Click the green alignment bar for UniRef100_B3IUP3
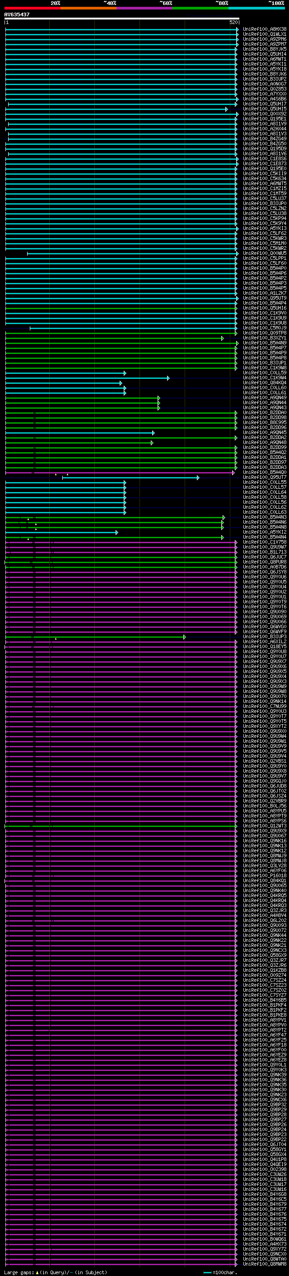The width and height of the screenshot is (289, 1276). point(95,636)
